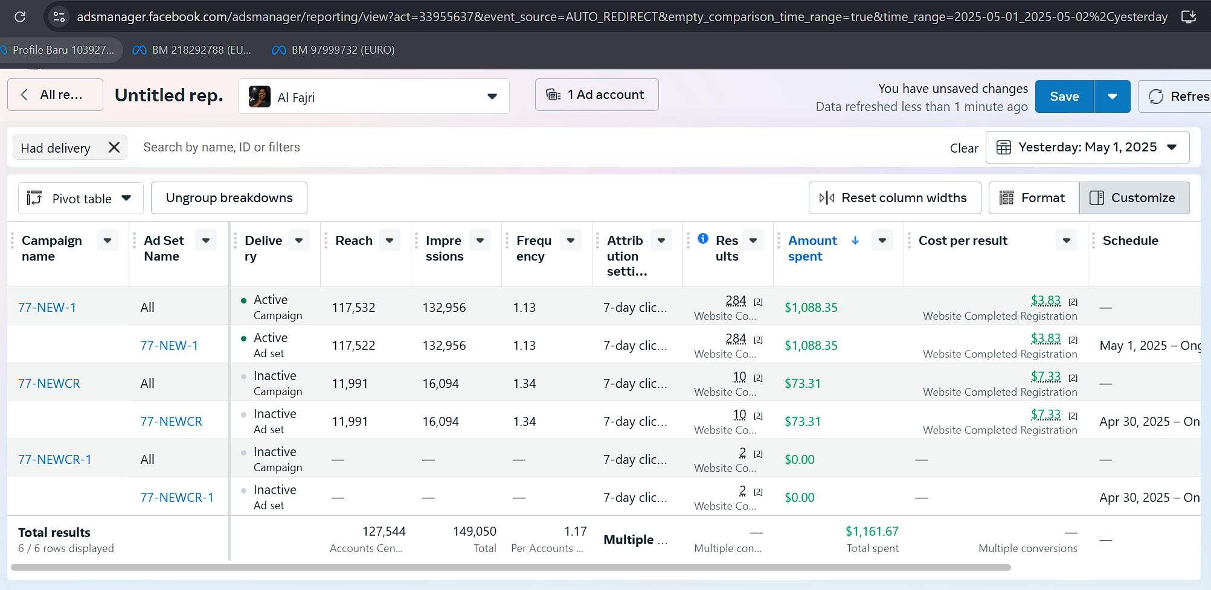Click Ungroup breakdowns button
The height and width of the screenshot is (590, 1211).
229,198
